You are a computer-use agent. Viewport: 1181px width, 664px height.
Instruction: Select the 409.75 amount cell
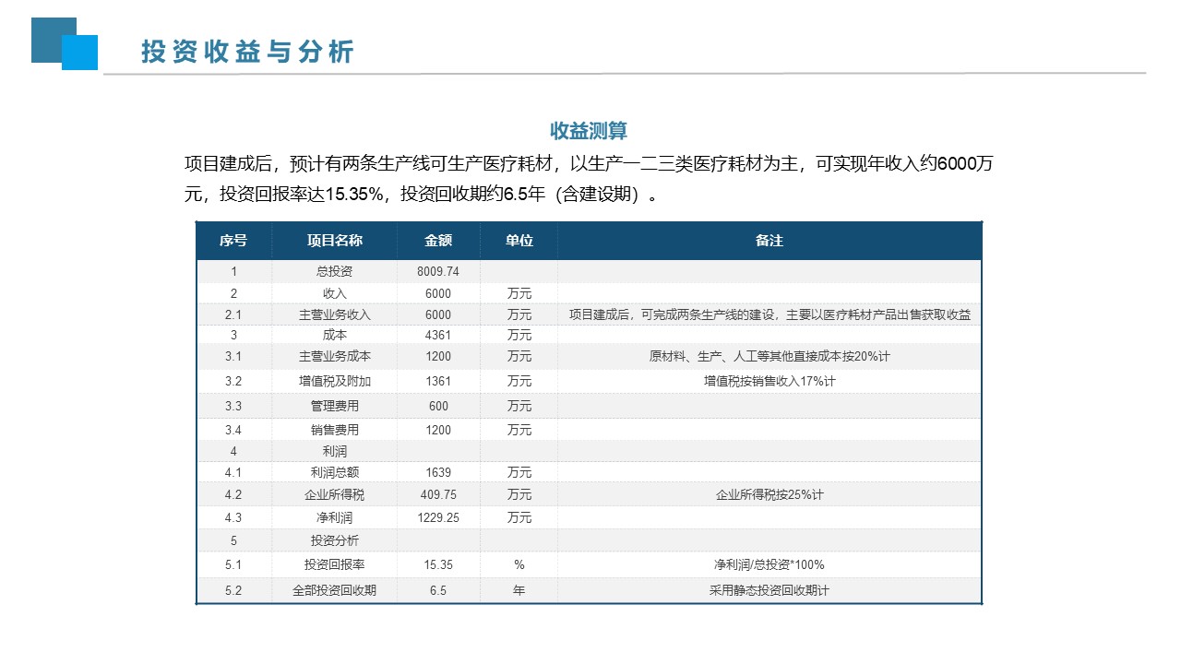pyautogui.click(x=438, y=494)
